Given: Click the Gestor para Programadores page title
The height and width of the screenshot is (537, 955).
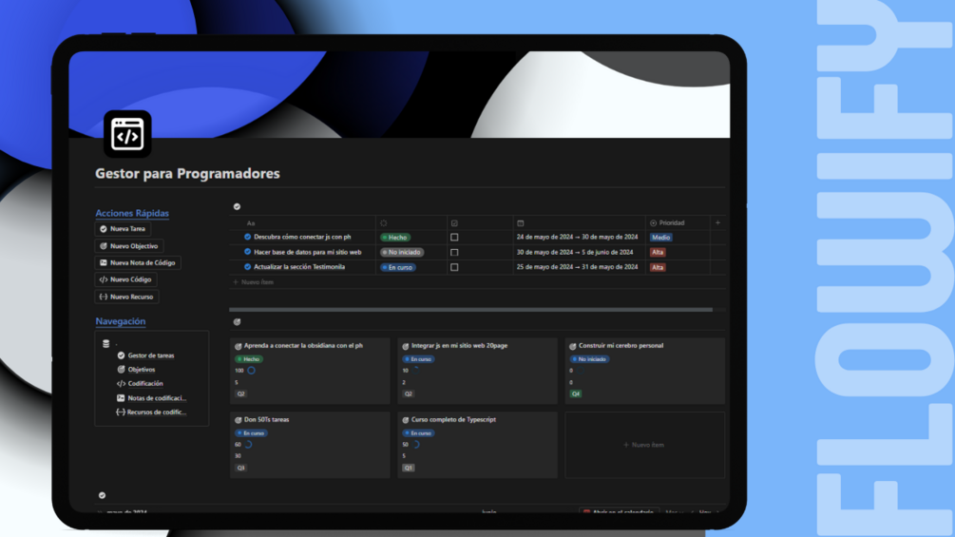Looking at the screenshot, I should 187,174.
